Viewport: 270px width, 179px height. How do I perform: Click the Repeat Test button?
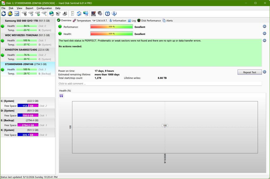249,72
